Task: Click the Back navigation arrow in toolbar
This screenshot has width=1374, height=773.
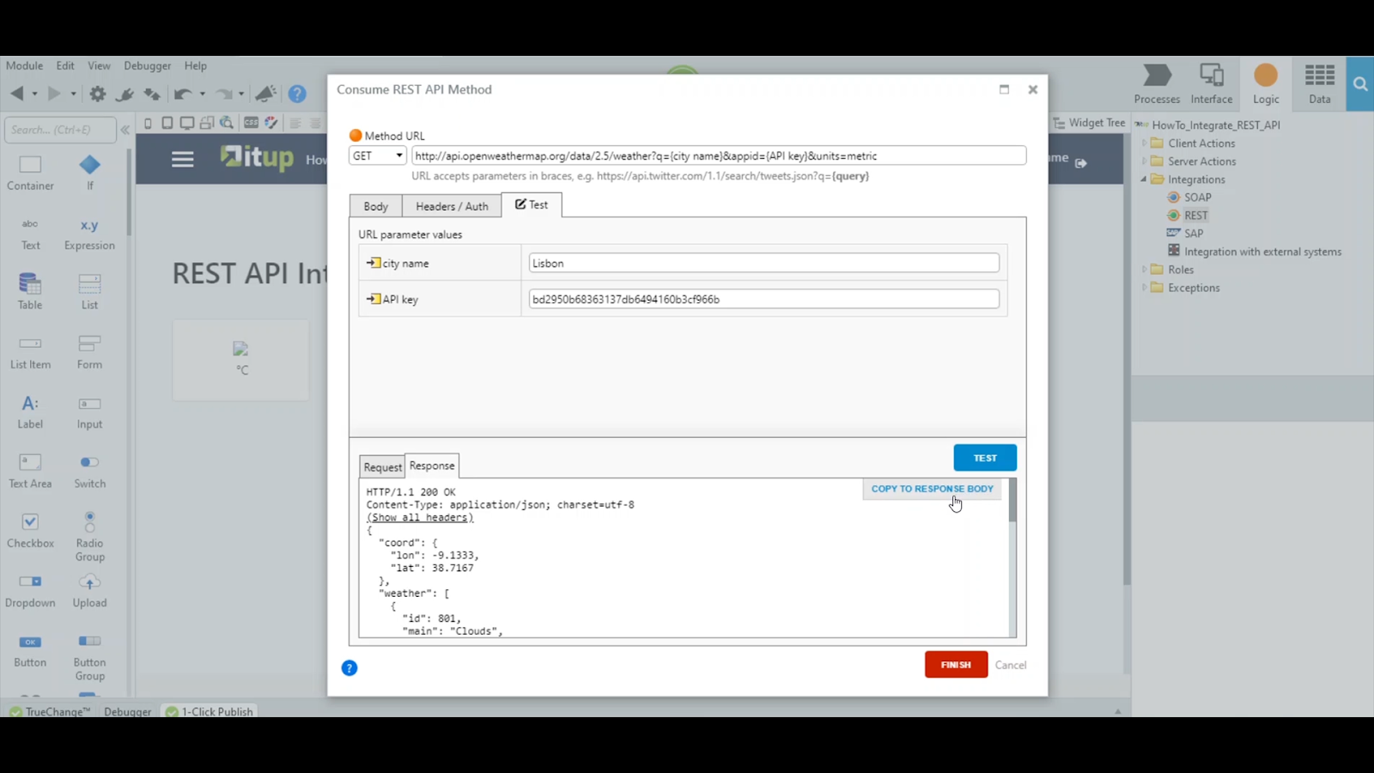Action: 17,94
